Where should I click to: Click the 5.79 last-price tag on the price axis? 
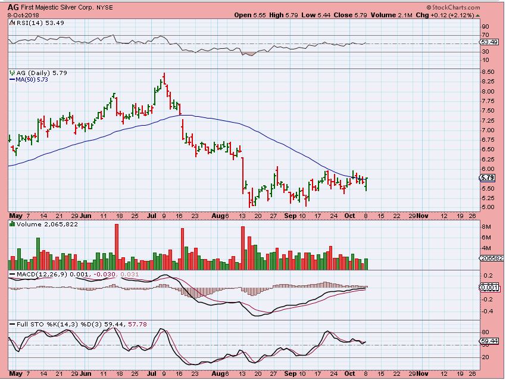488,178
